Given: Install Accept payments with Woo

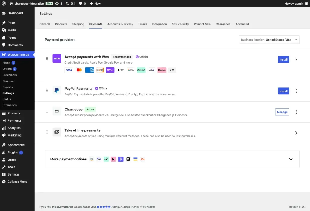Looking at the screenshot, I should (283, 60).
